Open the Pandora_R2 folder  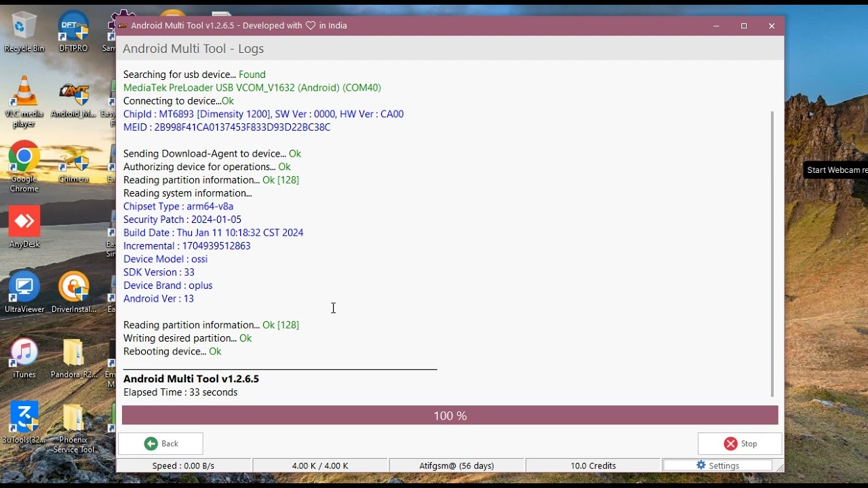coord(73,357)
